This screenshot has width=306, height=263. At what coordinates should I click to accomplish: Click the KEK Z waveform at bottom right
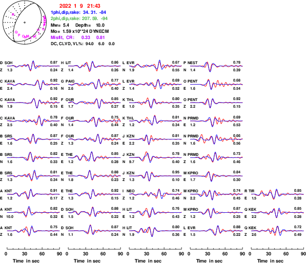tap(277, 231)
